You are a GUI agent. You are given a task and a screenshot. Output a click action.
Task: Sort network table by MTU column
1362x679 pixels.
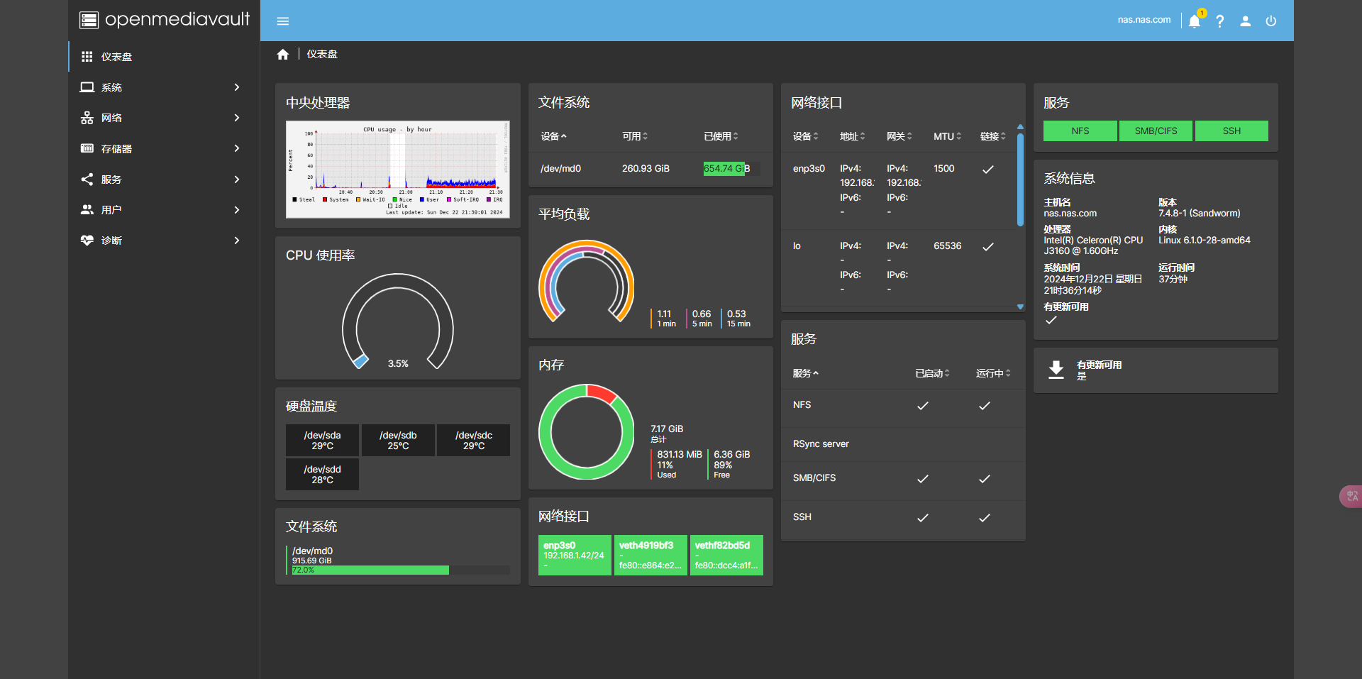coord(946,136)
